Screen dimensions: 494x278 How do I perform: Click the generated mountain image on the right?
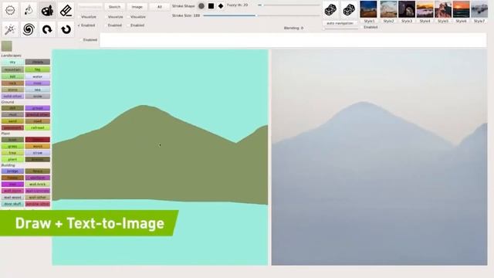click(x=379, y=157)
